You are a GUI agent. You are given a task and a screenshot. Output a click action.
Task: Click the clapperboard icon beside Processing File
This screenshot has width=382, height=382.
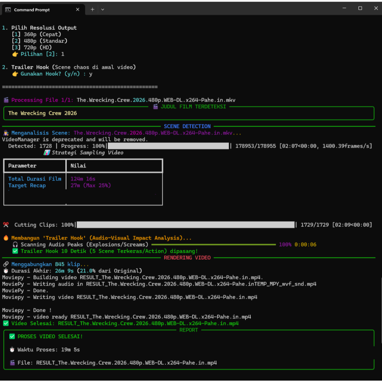[6, 100]
